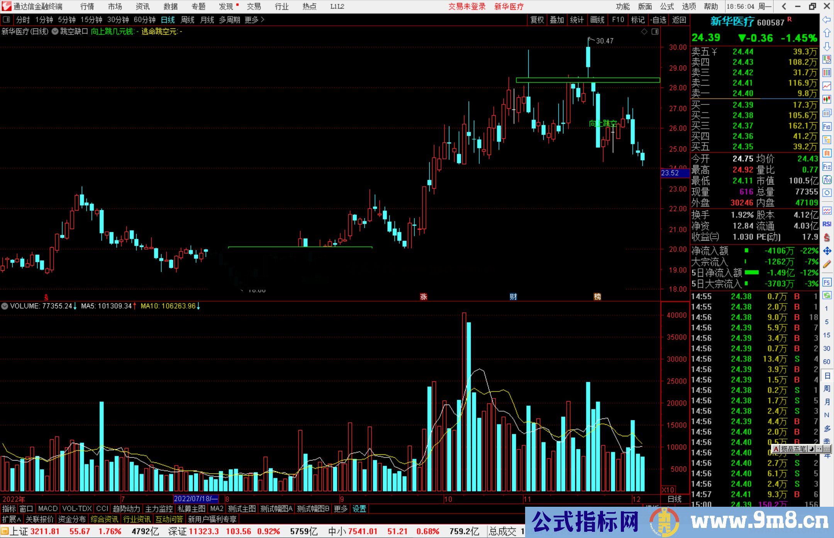
Task: Toggle the round button beside VOLUME label
Action: (5, 306)
